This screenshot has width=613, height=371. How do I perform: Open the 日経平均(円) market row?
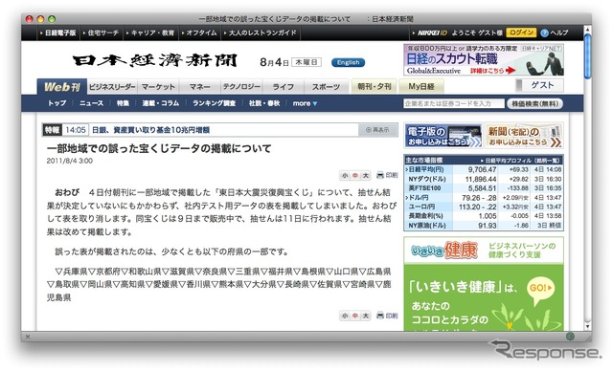[484, 169]
